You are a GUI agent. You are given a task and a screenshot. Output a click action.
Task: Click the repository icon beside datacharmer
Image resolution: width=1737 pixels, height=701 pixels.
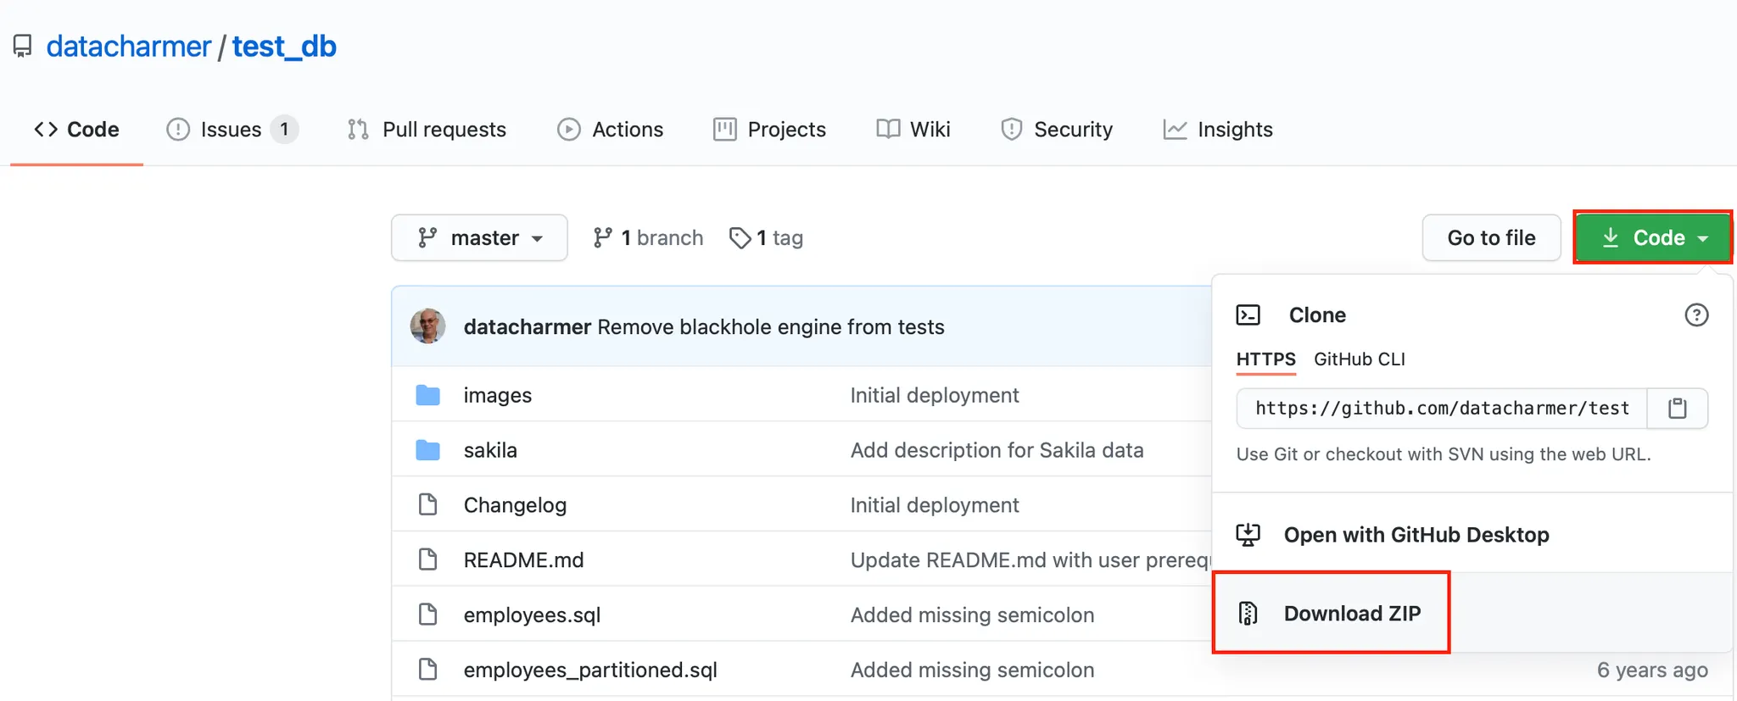pos(23,47)
